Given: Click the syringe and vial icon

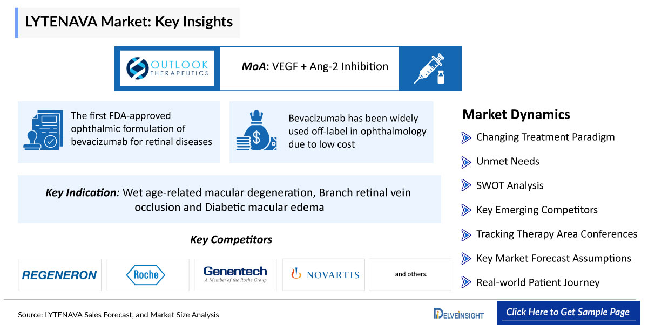Looking at the screenshot, I should click(x=430, y=68).
